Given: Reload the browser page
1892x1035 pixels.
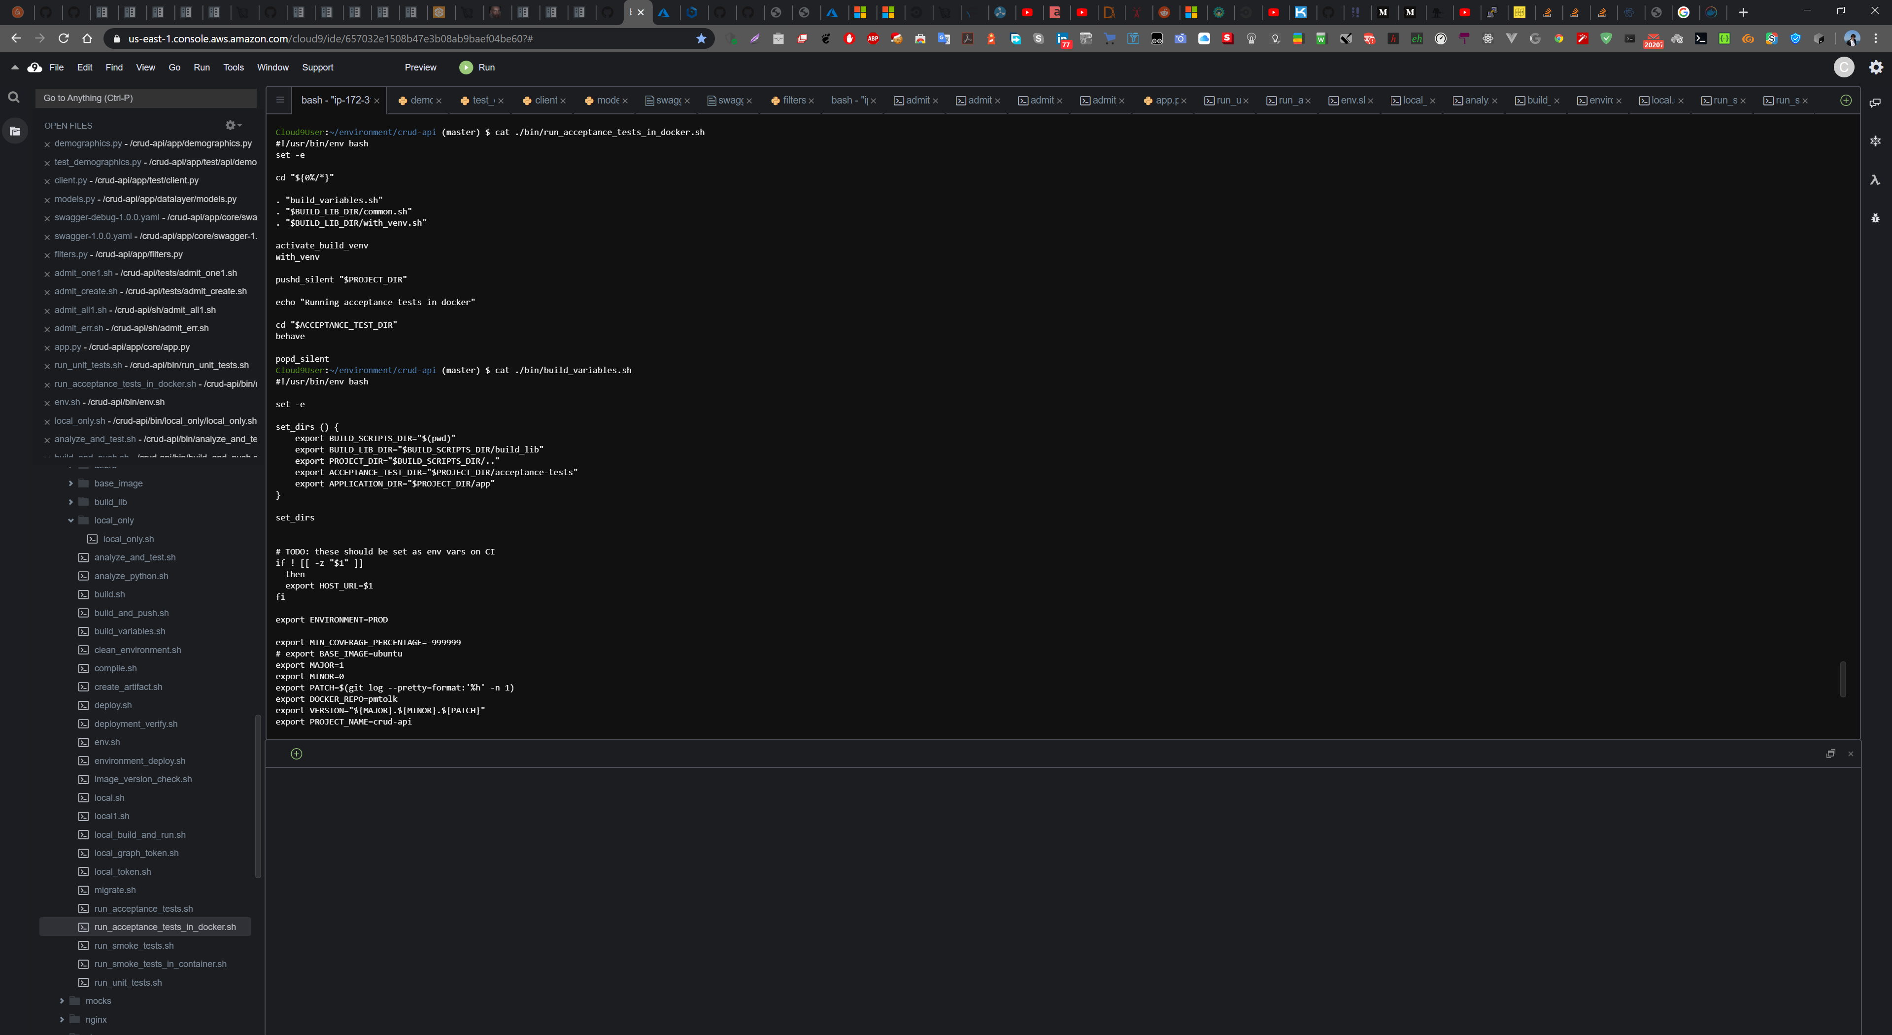Looking at the screenshot, I should 63,38.
